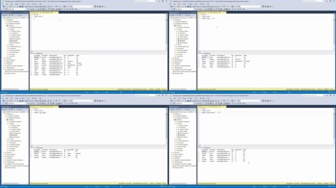The width and height of the screenshot is (336, 188).
Task: Expand dbo.Customers in top-right Object Explorer
Action: (x=177, y=39)
